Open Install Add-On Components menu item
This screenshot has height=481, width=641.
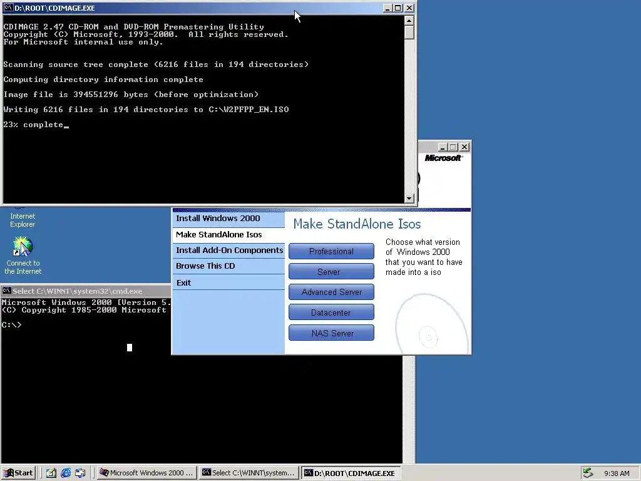228,251
